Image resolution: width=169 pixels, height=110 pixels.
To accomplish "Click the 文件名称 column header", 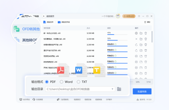I will 47,28.
